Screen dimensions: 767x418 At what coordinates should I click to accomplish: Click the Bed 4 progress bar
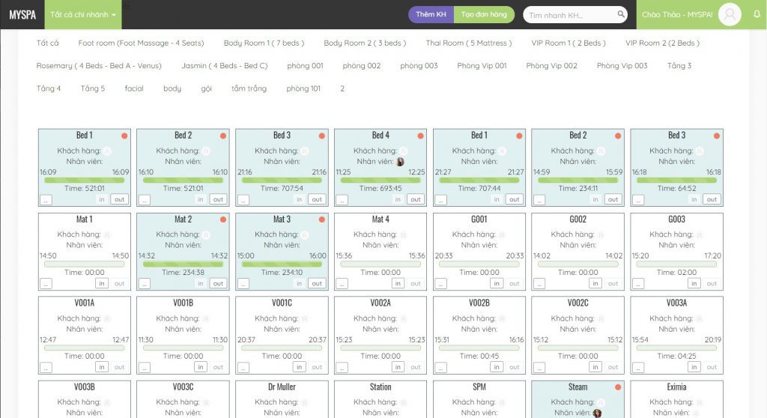tap(380, 181)
